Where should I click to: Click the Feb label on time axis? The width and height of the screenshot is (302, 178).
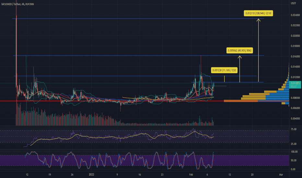[x=191, y=174]
